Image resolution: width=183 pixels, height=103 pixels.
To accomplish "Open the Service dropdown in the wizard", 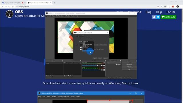I will pos(88,41).
